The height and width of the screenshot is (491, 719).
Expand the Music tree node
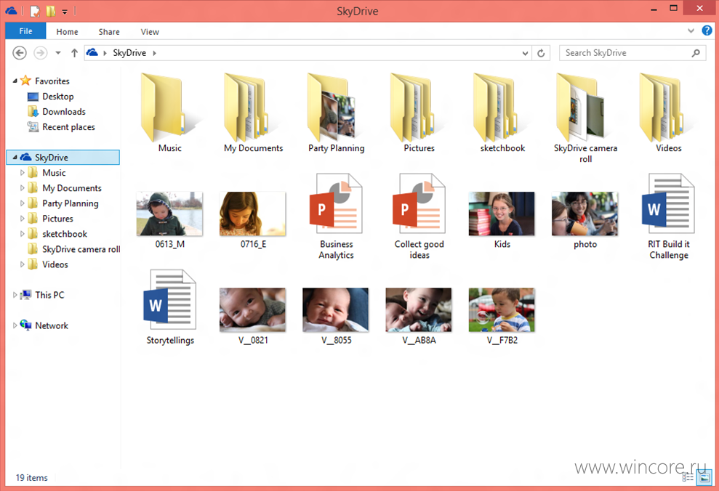click(x=22, y=173)
